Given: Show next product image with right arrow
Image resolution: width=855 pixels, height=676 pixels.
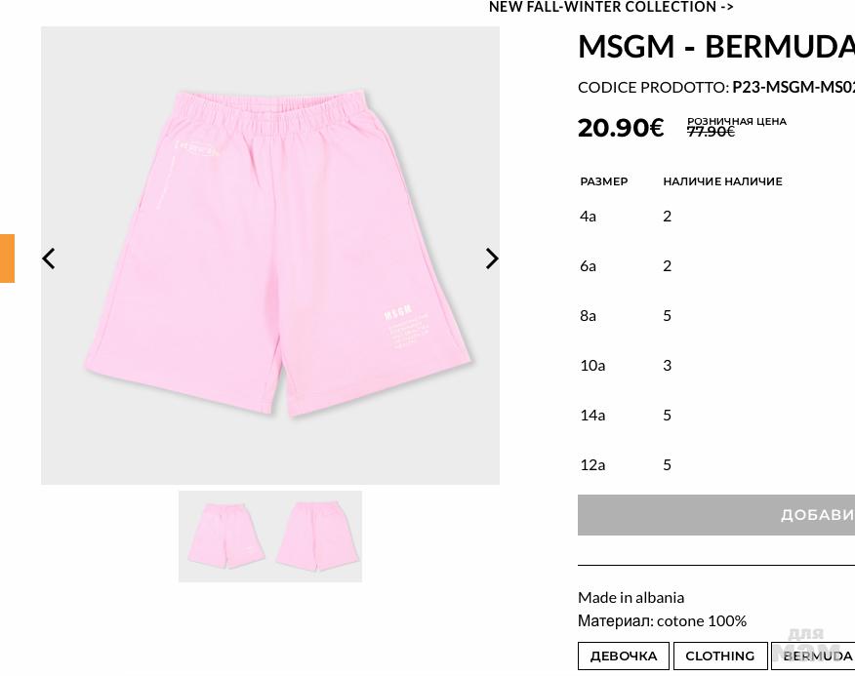Looking at the screenshot, I should coord(492,258).
